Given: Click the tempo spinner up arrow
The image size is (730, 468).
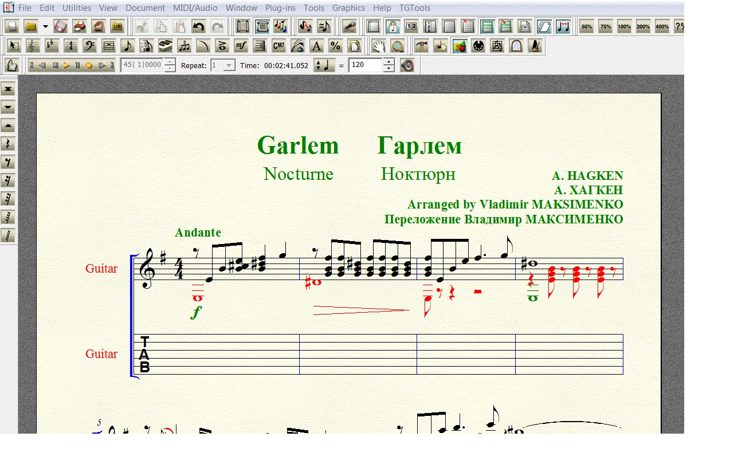Looking at the screenshot, I should pos(389,62).
